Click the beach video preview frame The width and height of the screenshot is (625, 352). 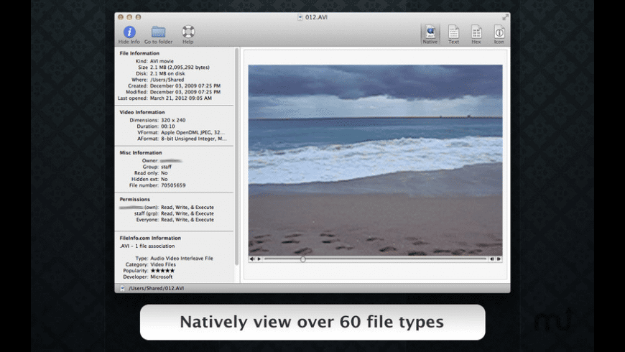pos(375,159)
